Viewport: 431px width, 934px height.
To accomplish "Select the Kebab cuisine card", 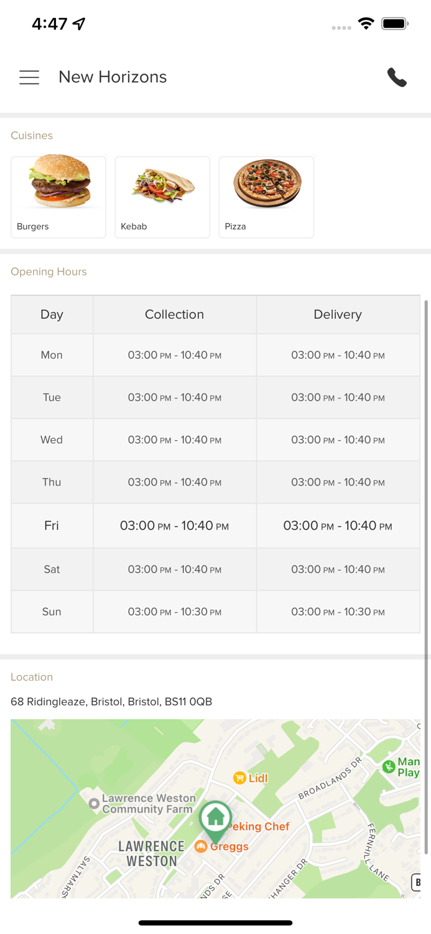I will pyautogui.click(x=162, y=197).
